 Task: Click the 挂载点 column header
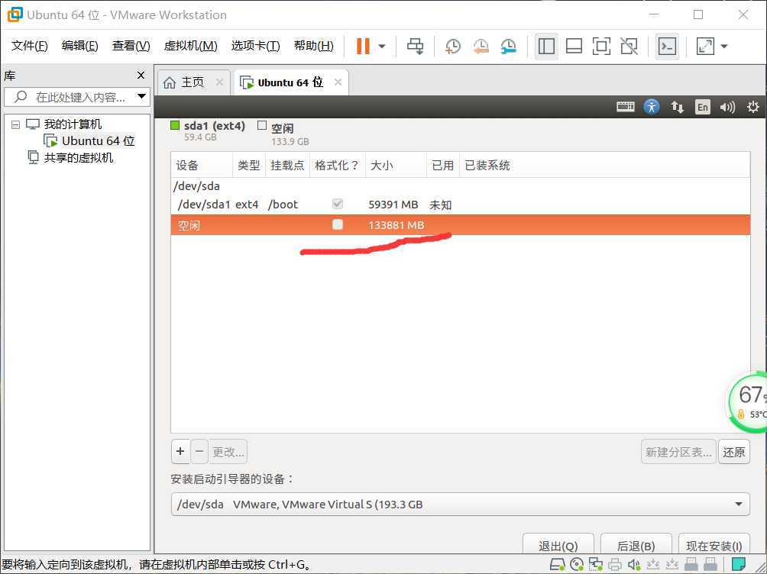(287, 166)
